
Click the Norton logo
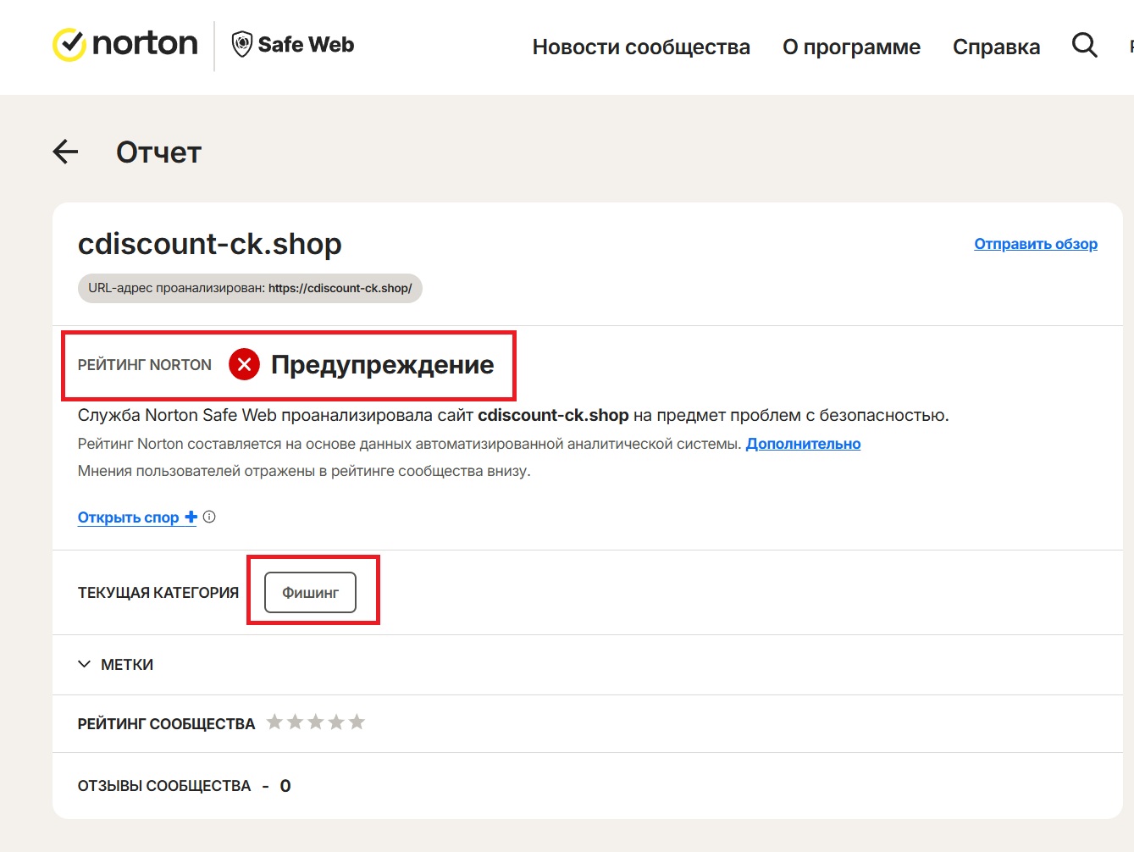125,44
